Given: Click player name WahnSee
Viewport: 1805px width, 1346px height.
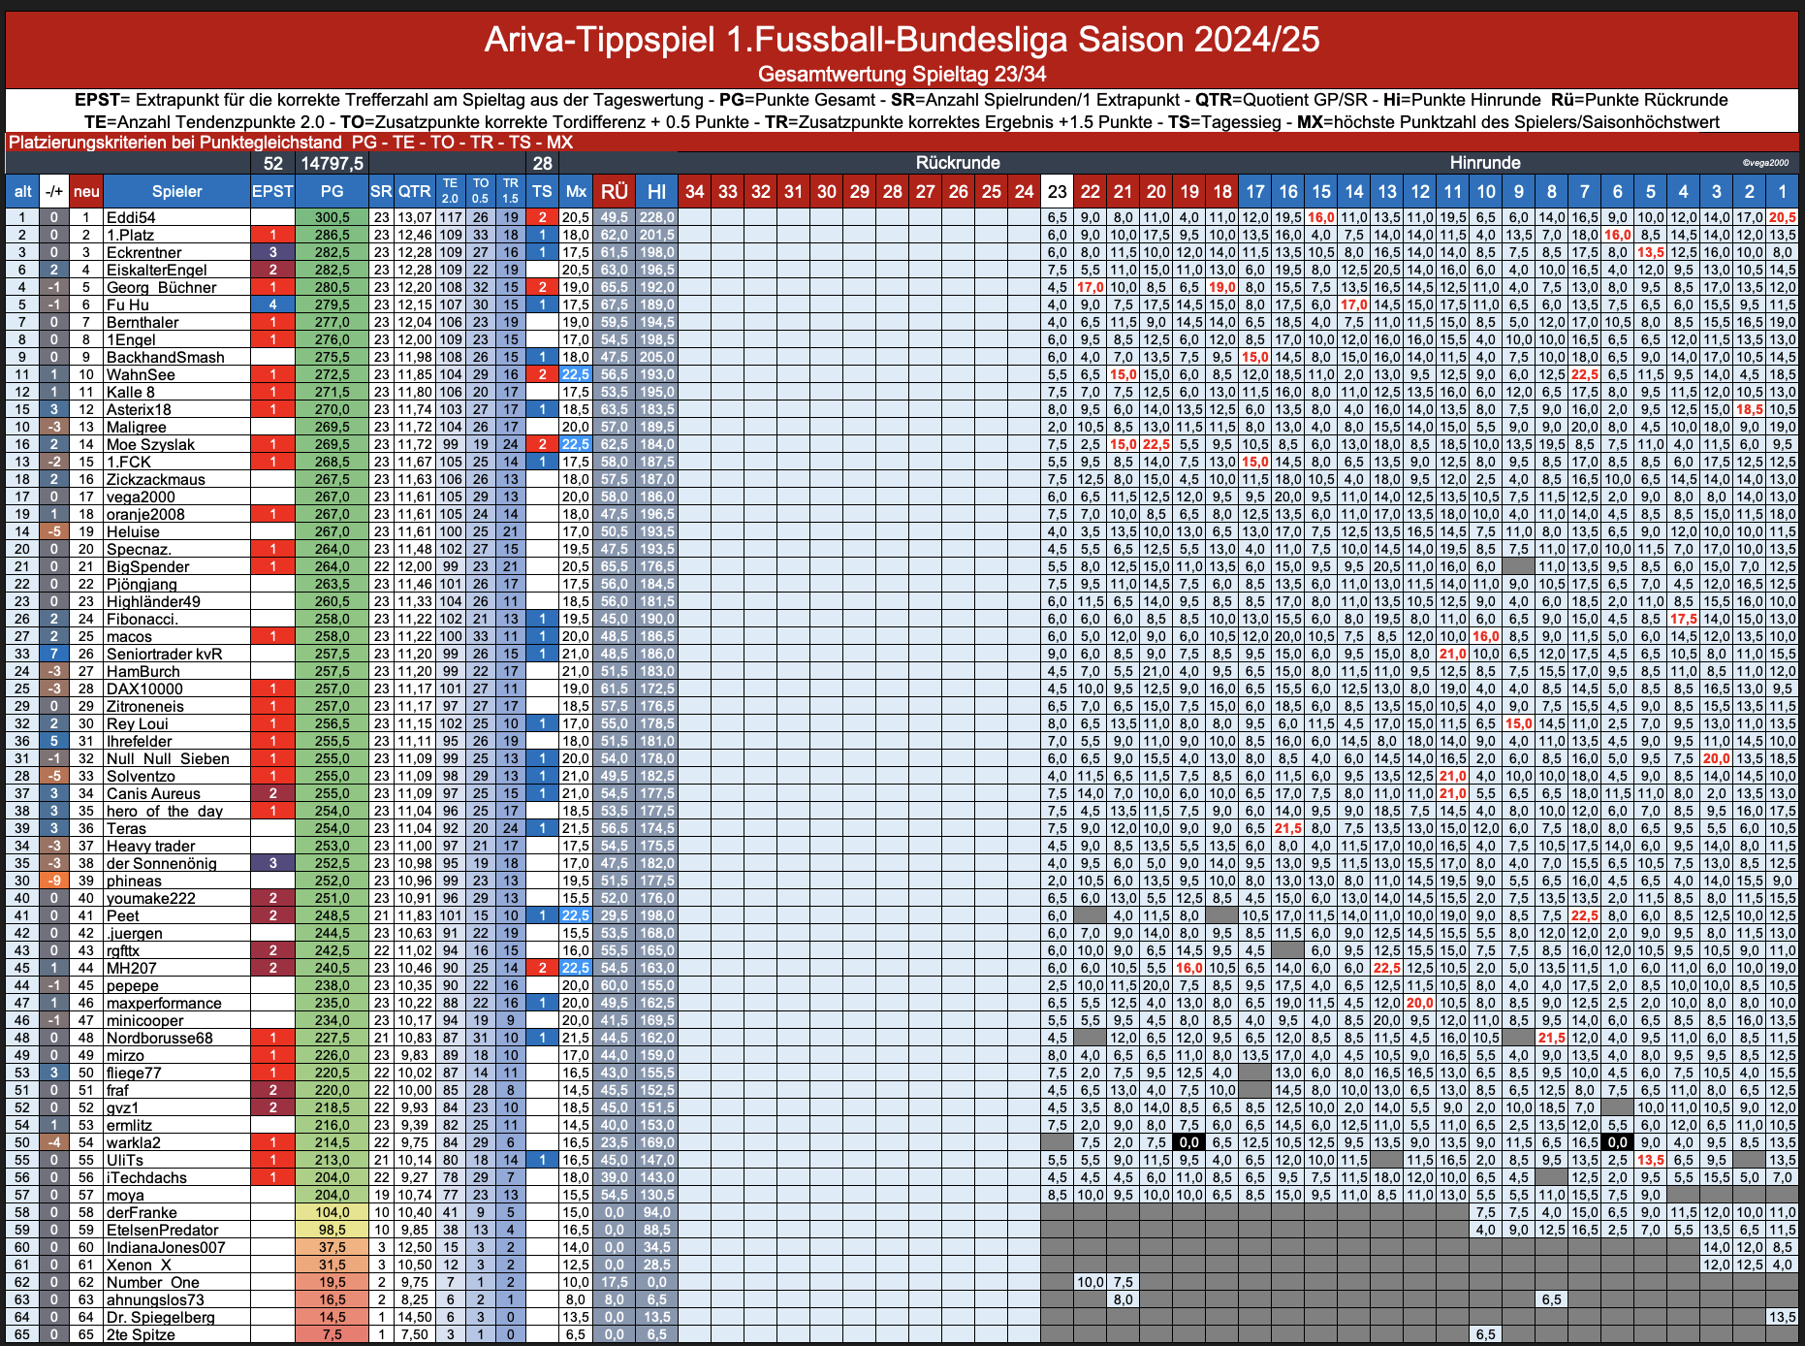Looking at the screenshot, I should (x=141, y=374).
